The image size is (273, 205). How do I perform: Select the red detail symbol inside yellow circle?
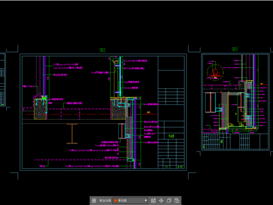pyautogui.click(x=215, y=73)
